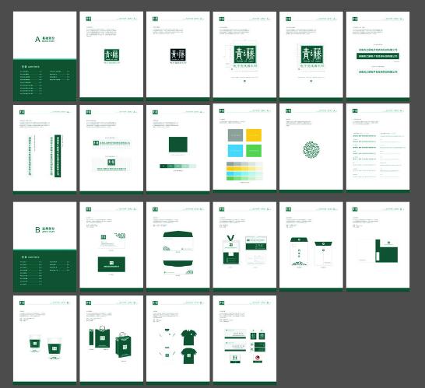
Task: Open the green folder design page
Action: pos(378,246)
